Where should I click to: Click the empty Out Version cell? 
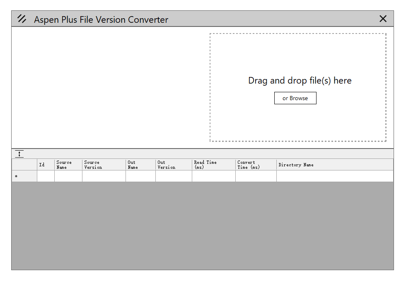point(174,176)
